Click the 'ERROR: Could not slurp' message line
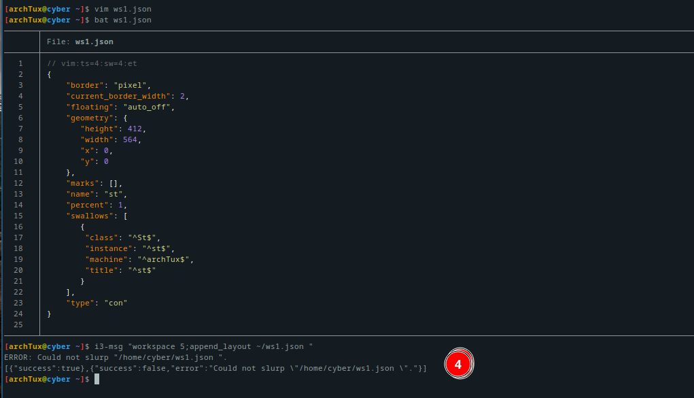This screenshot has height=398, width=694. click(116, 357)
